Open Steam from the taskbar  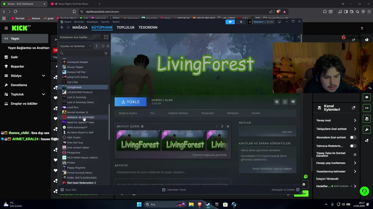(208, 204)
